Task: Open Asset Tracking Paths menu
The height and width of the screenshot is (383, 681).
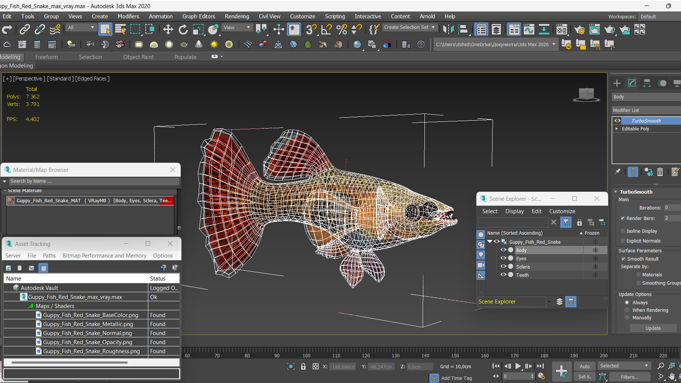Action: click(49, 256)
